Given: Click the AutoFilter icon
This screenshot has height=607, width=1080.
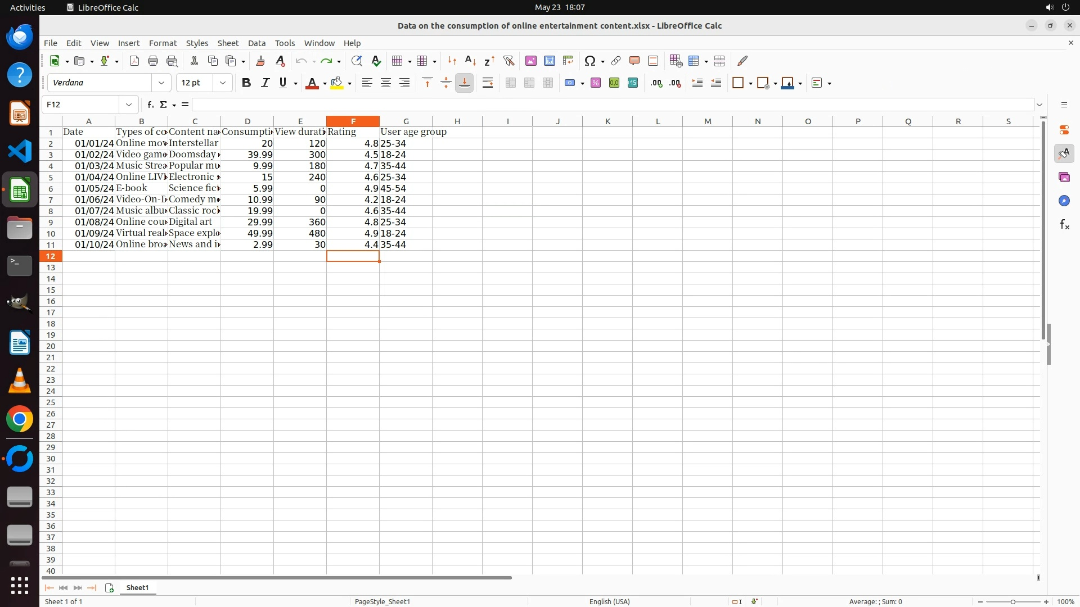Looking at the screenshot, I should pyautogui.click(x=508, y=61).
